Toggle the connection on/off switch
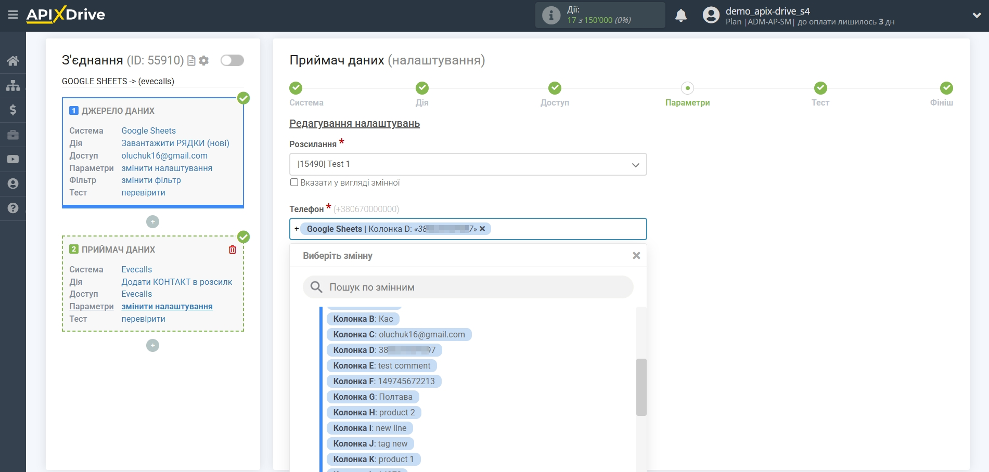This screenshot has width=989, height=472. point(232,60)
